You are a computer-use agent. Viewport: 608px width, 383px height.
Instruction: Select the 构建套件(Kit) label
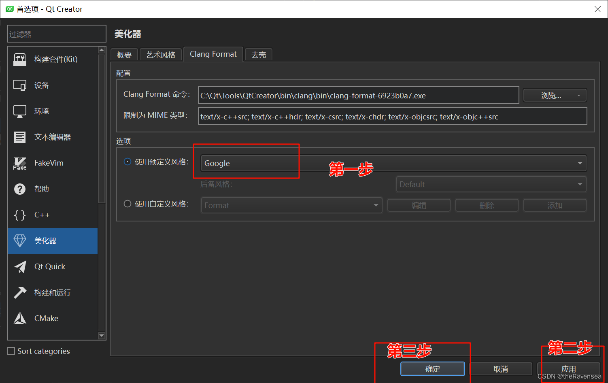(56, 60)
